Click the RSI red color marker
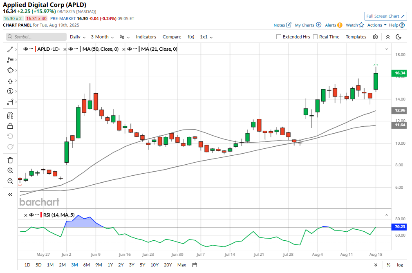 coord(41,215)
